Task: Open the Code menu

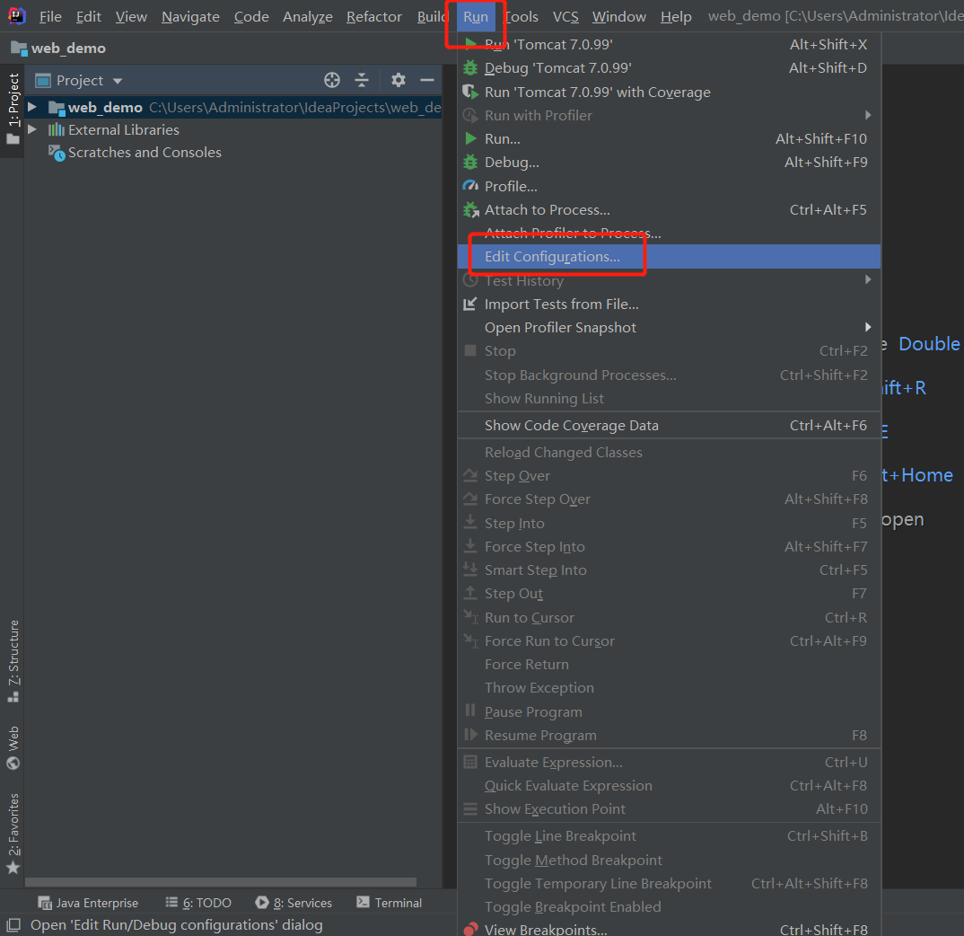Action: pyautogui.click(x=250, y=16)
